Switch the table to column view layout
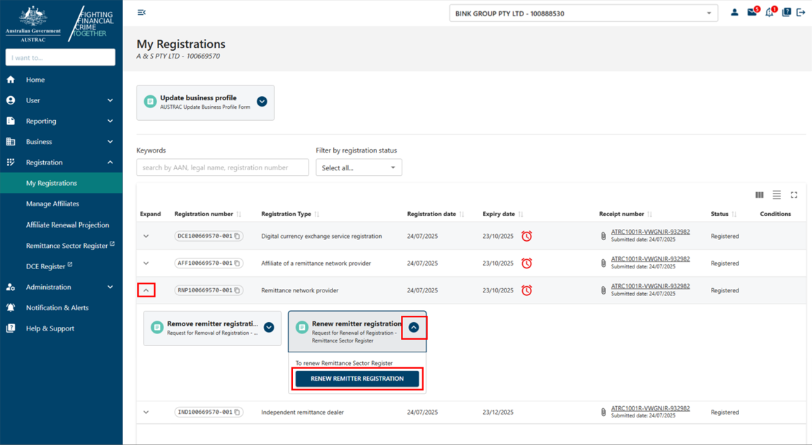Screen dimensions: 812x445 (x=759, y=195)
